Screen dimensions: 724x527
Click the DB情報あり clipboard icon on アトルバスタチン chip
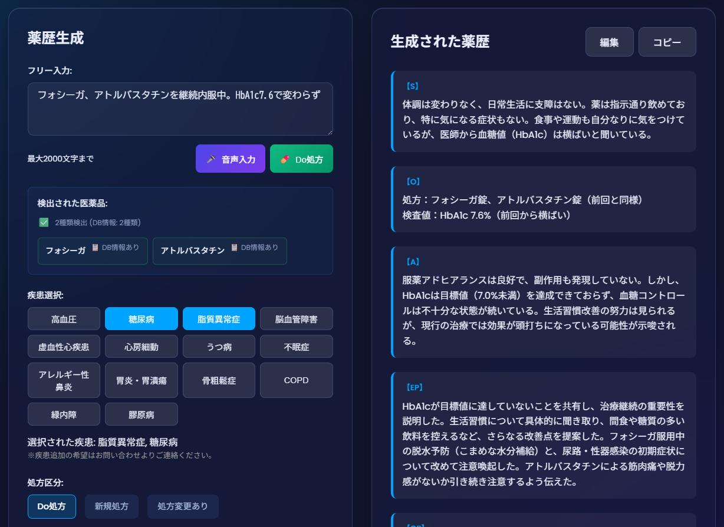234,248
